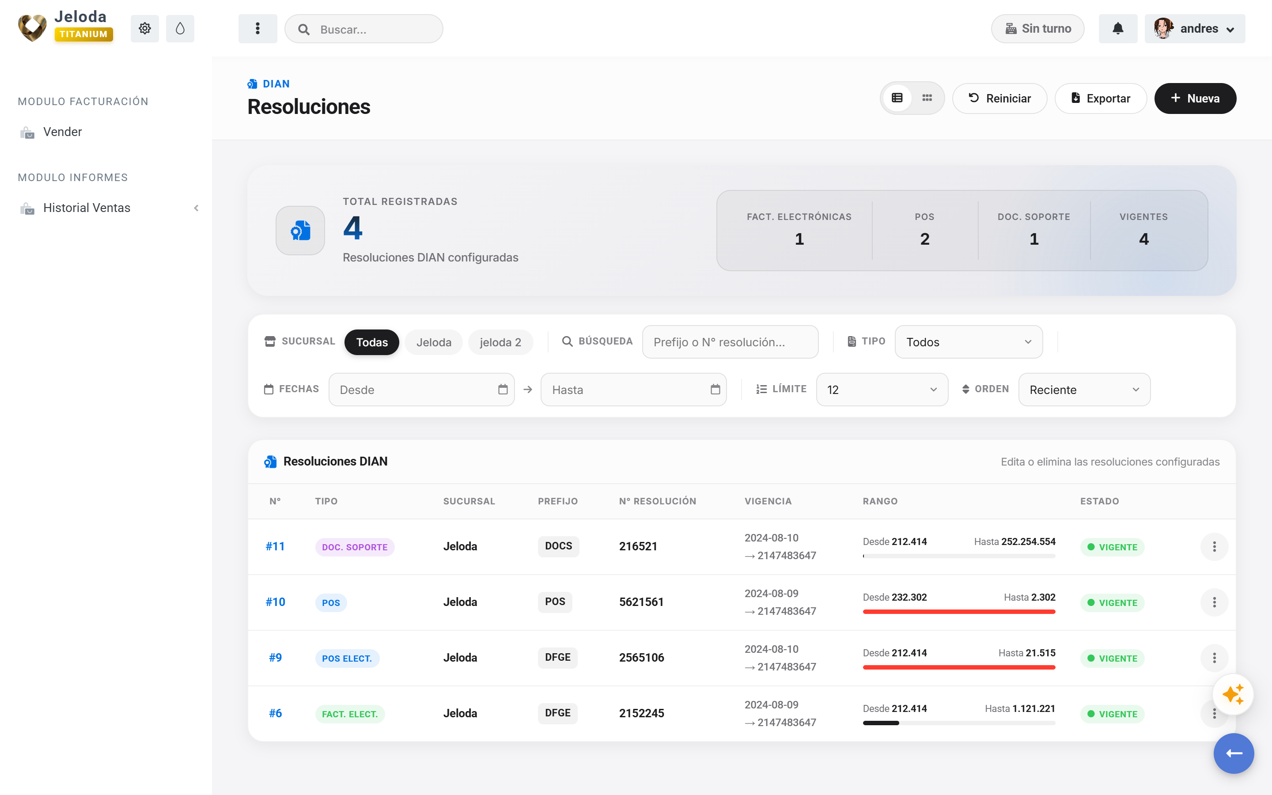Filter by jeloda 2 sucursal chip

500,342
